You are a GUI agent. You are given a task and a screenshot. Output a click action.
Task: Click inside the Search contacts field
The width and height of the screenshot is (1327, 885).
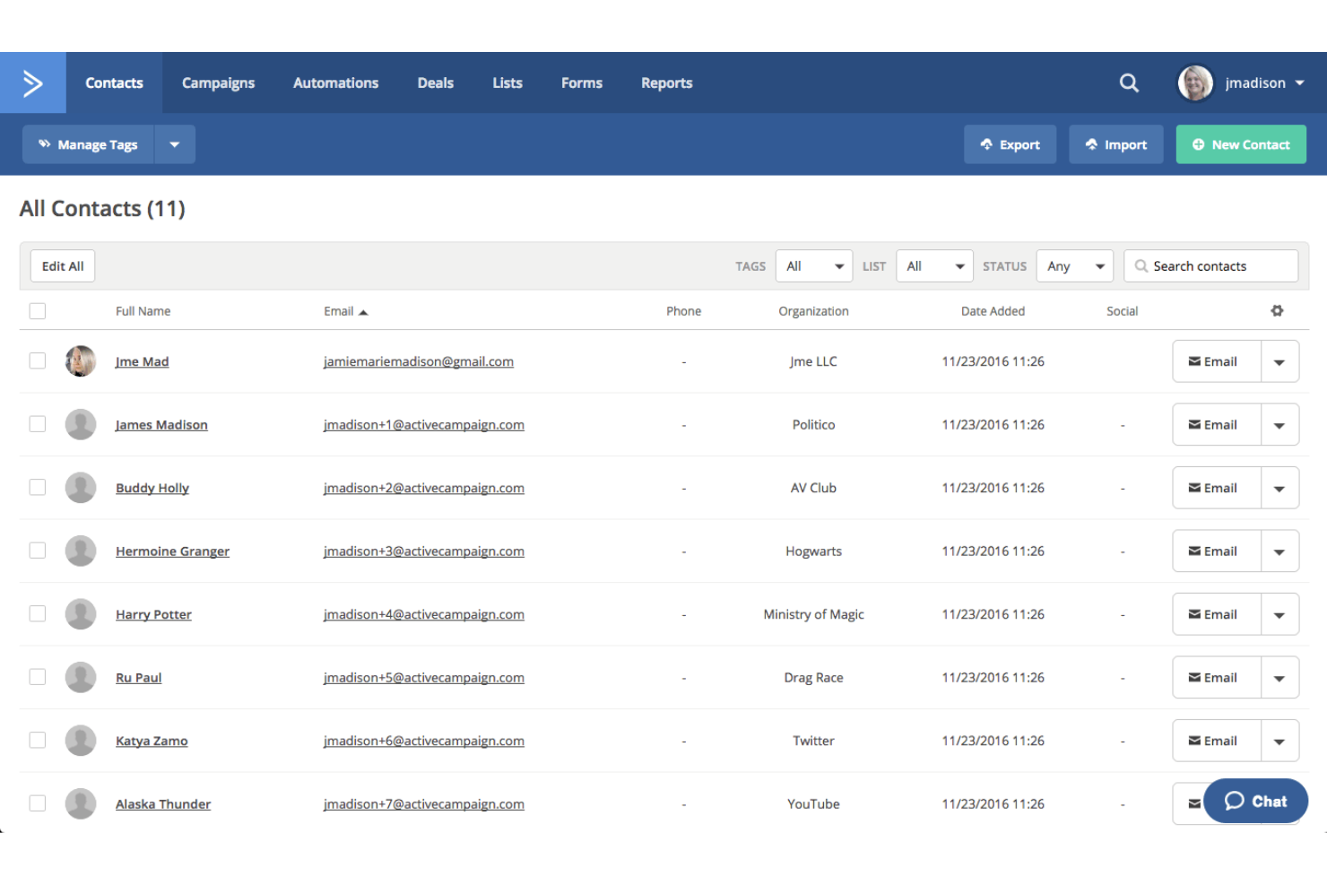click(1210, 265)
